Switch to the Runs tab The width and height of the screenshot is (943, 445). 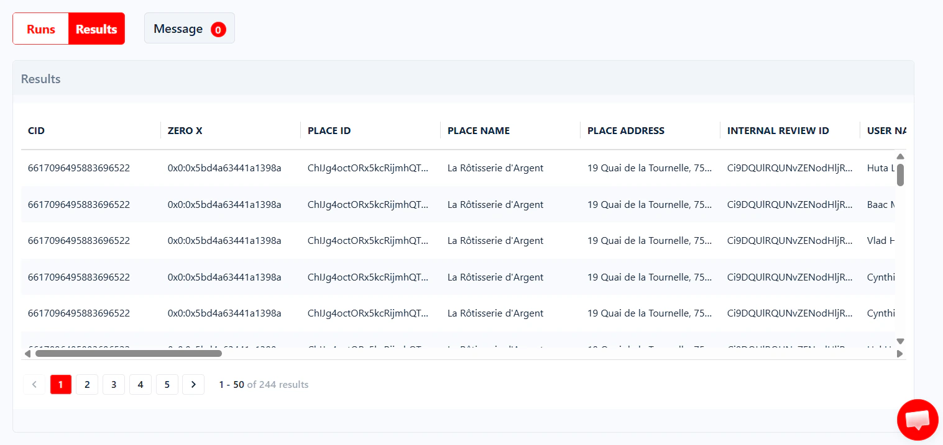tap(41, 29)
